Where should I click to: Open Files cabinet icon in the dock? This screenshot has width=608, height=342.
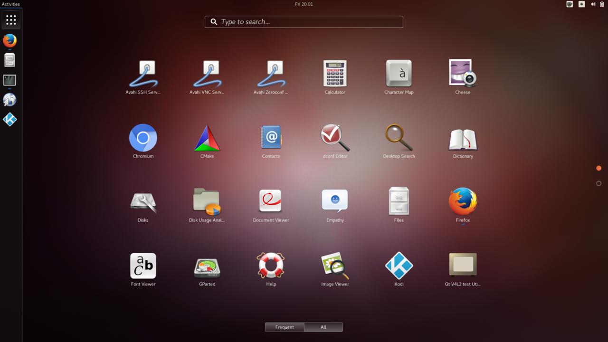[x=9, y=60]
